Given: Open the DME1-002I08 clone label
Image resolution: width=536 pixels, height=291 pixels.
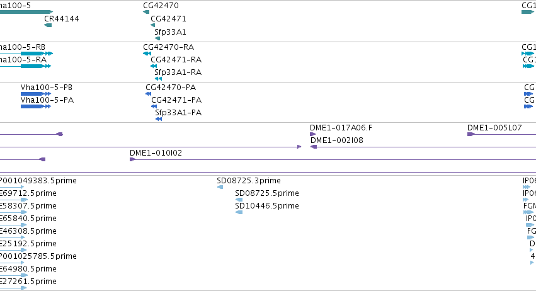Looking at the screenshot, I should pos(337,140).
